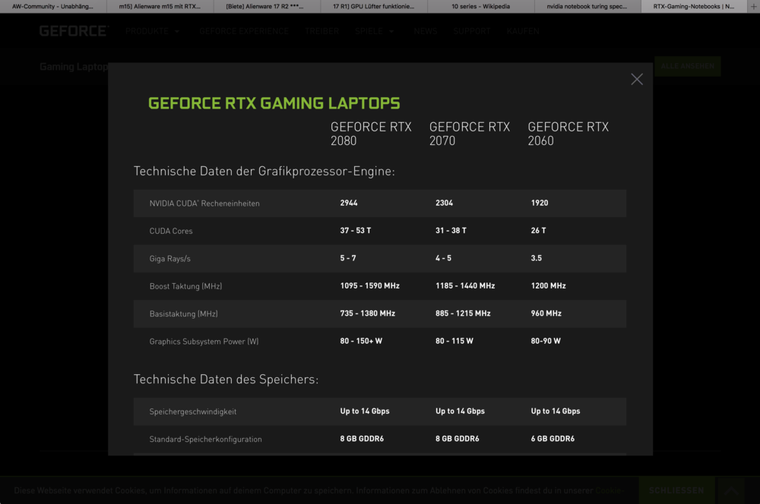This screenshot has width=760, height=504.
Task: Go to the Treiber nav item
Action: (321, 31)
